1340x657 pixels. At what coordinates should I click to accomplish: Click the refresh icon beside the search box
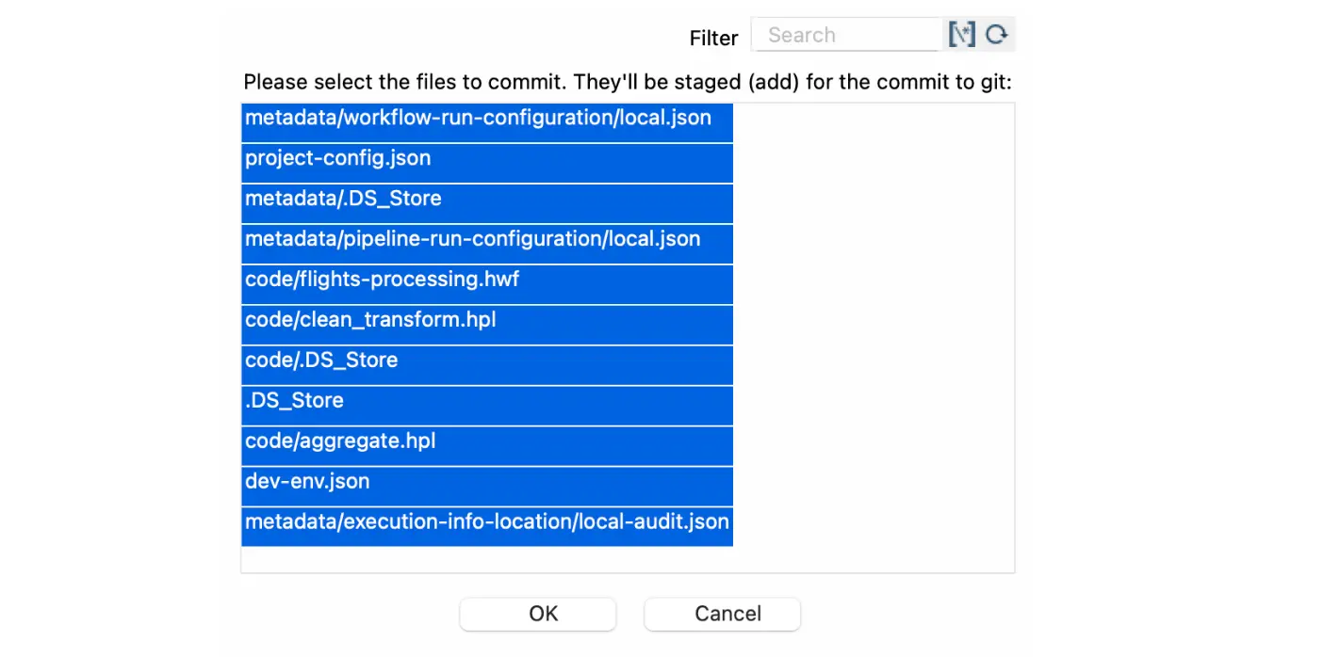996,34
